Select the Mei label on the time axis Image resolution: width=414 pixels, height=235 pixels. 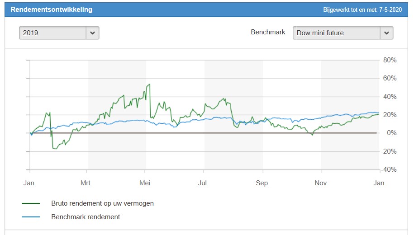click(x=145, y=183)
